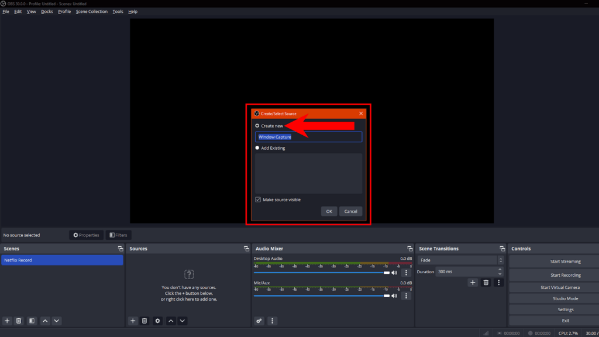Screen dimensions: 599x337
Task: Confirm dialog with OK button
Action: (x=329, y=211)
